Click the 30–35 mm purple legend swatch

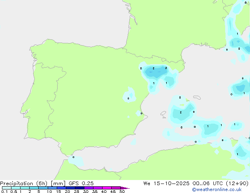click(89, 188)
